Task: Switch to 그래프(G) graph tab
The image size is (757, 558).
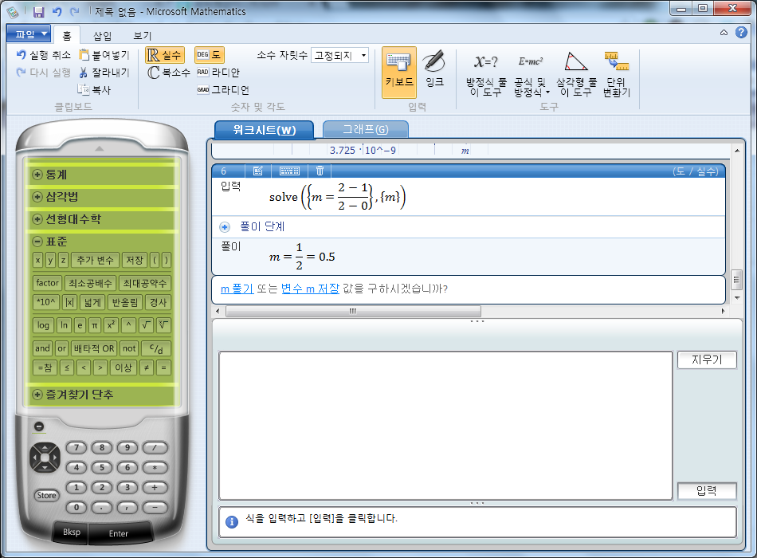Action: tap(366, 129)
